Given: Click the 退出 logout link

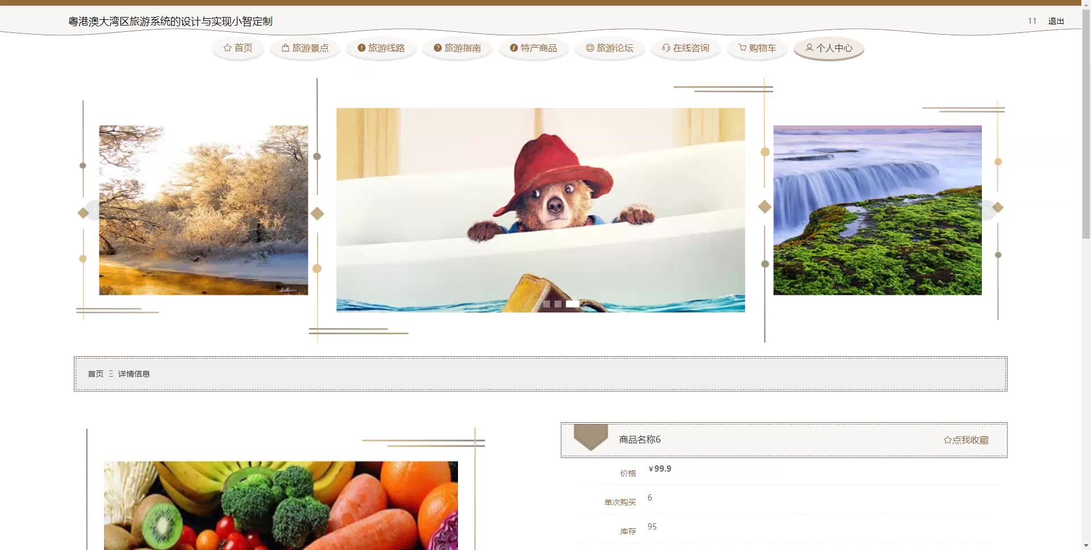Looking at the screenshot, I should [1056, 21].
